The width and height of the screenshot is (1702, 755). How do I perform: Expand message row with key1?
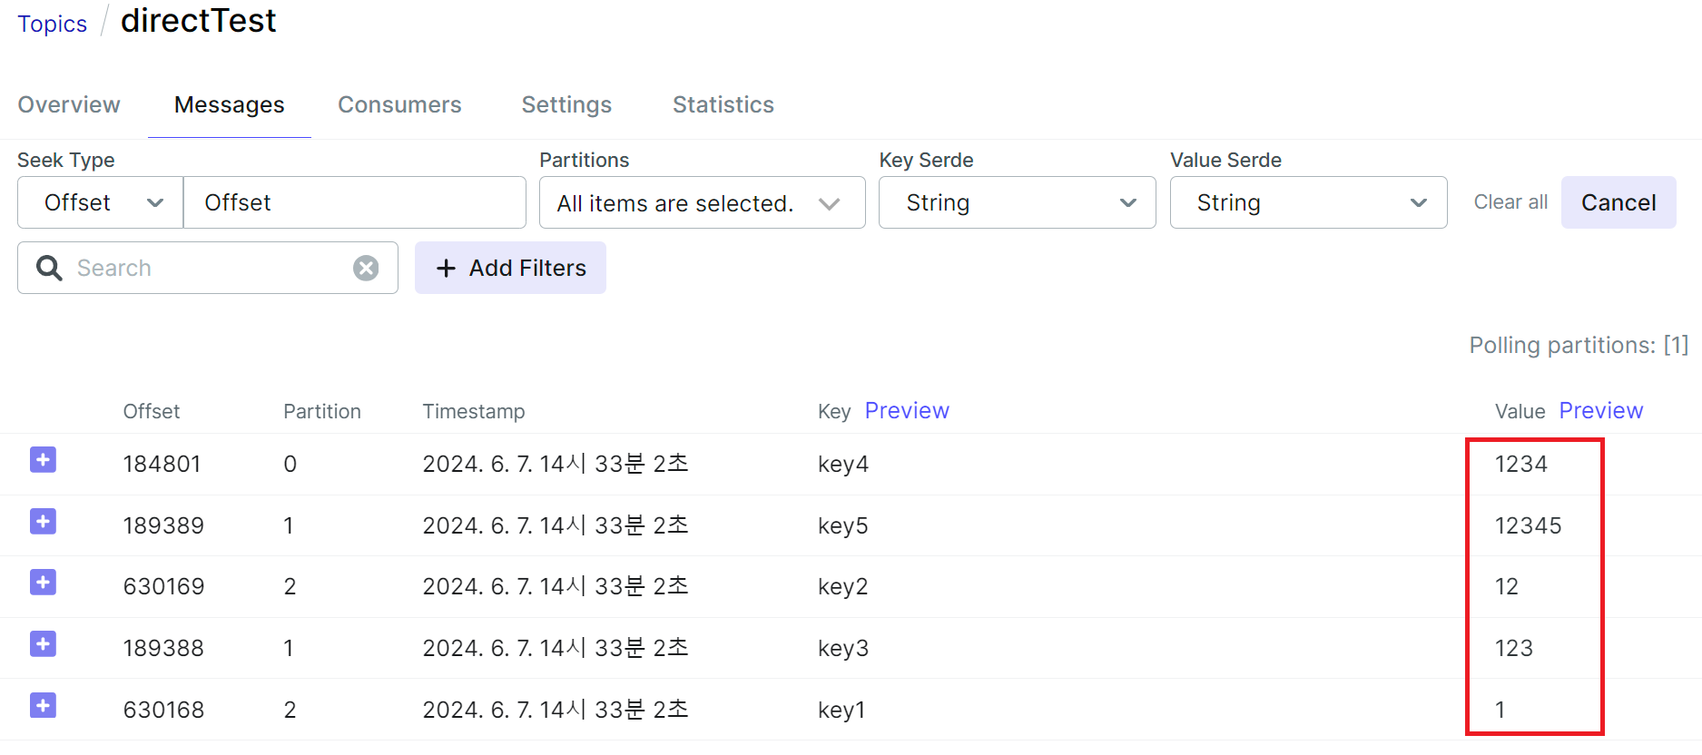(43, 705)
